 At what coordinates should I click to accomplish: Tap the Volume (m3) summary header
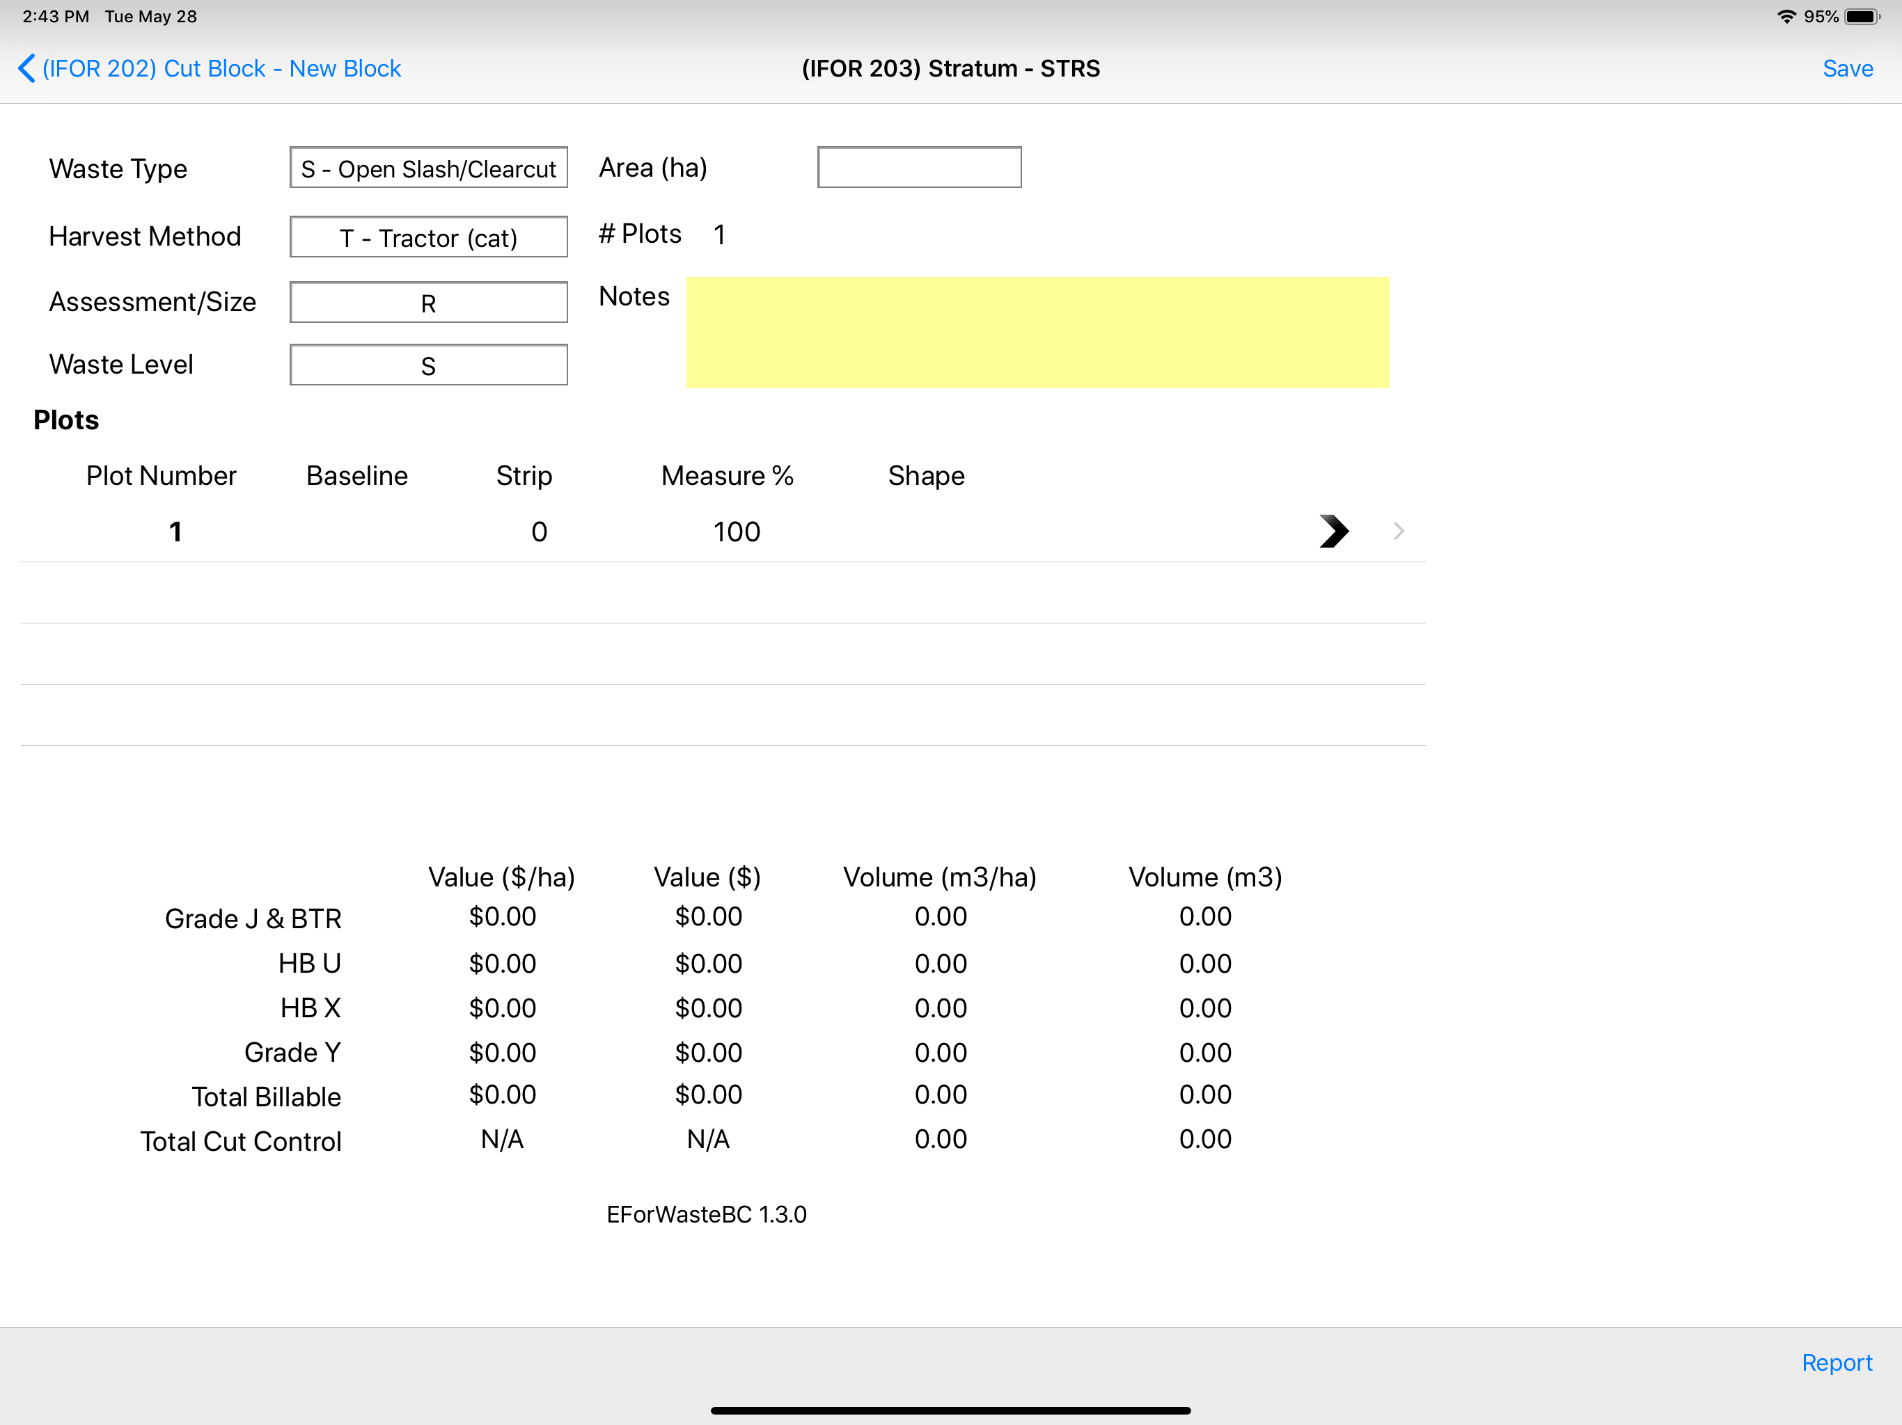[x=1204, y=877]
